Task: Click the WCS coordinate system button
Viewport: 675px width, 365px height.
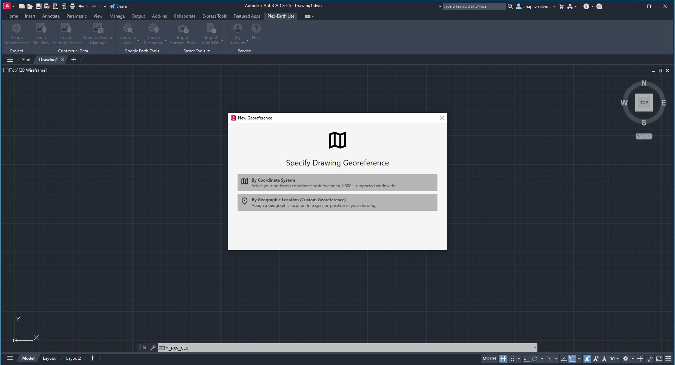Action: click(x=644, y=136)
